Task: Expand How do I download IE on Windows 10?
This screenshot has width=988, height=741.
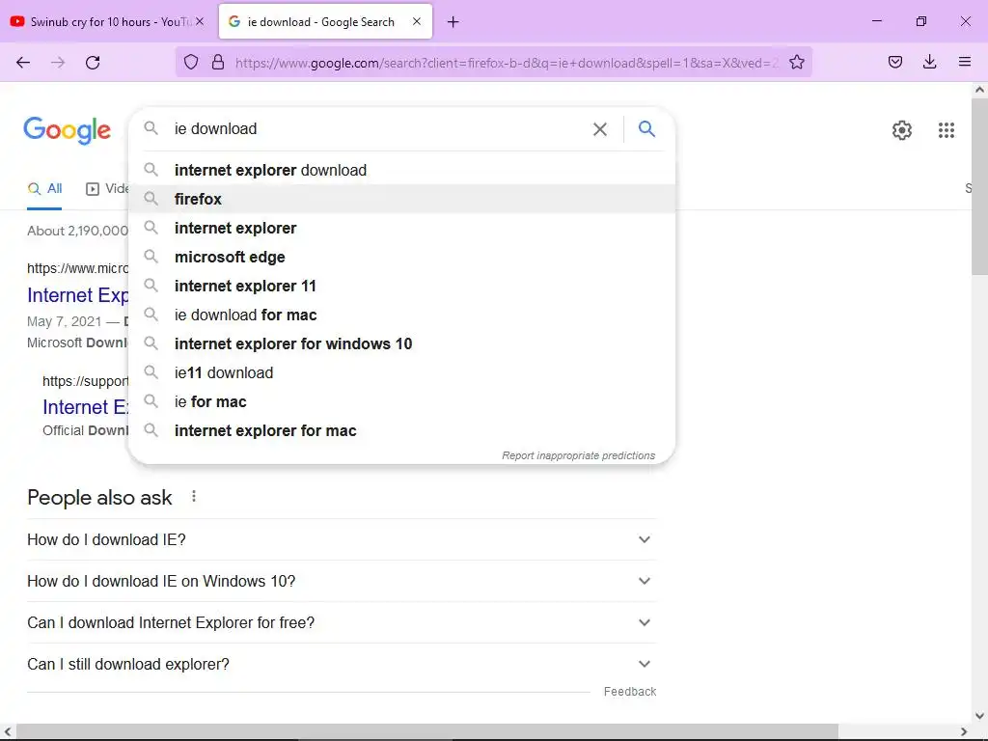Action: click(341, 581)
